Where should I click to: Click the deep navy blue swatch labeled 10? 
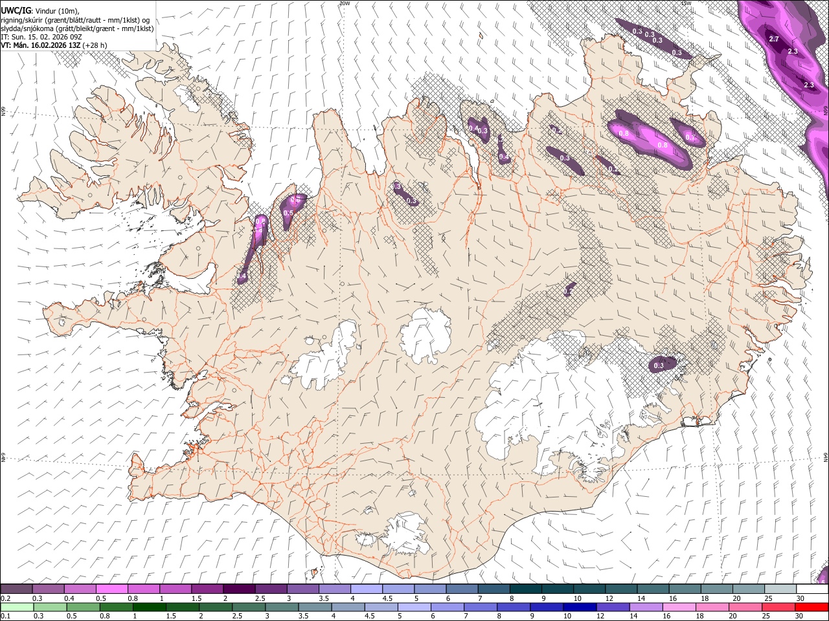[x=579, y=607]
